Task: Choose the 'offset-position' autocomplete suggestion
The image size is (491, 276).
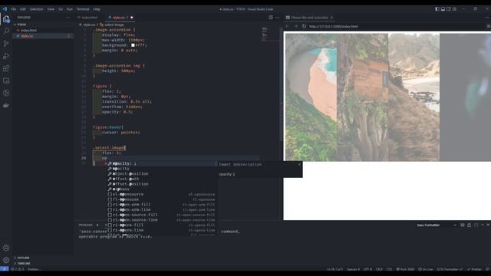Action: [162, 184]
